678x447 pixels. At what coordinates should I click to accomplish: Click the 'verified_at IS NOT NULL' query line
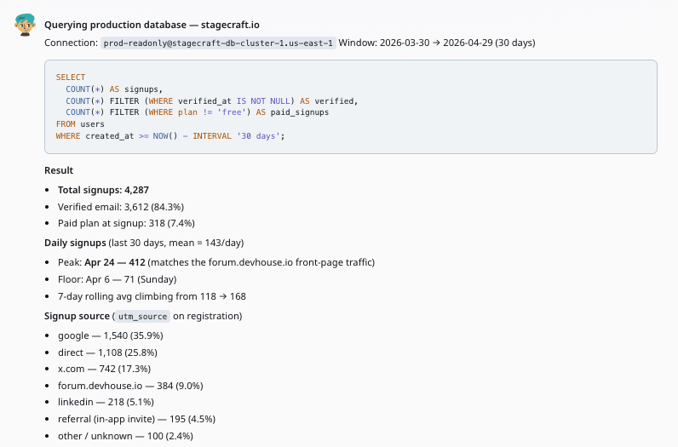tap(212, 100)
